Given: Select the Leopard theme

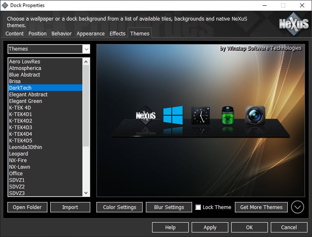Looking at the screenshot, I should 45,153.
